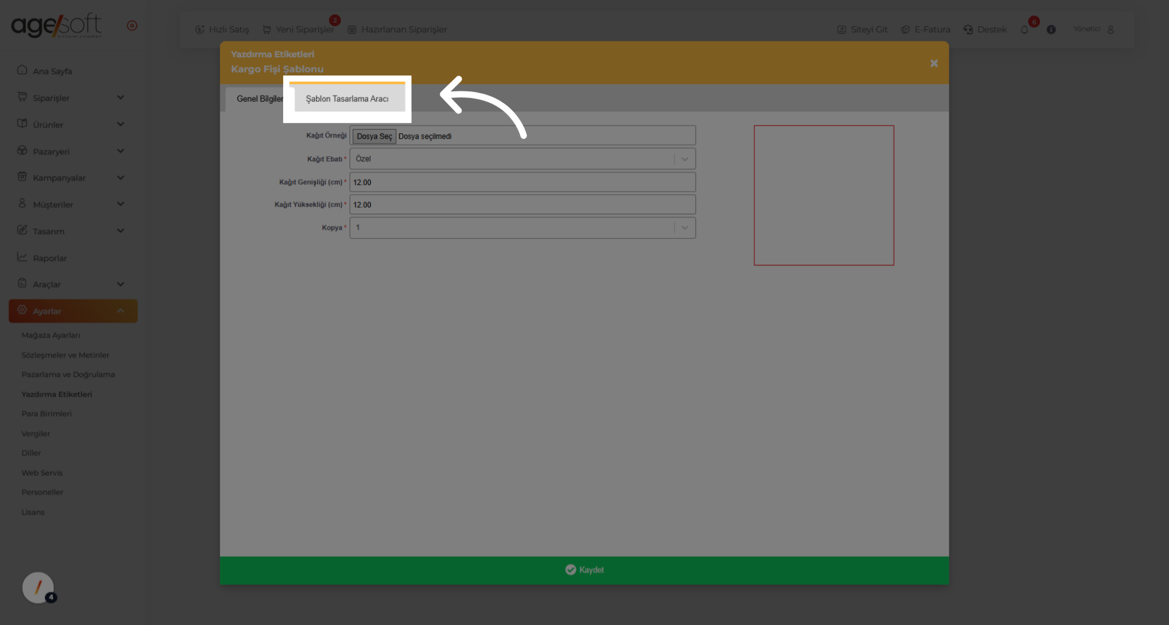
Task: Click the Tasarım pencil icon
Action: click(23, 230)
